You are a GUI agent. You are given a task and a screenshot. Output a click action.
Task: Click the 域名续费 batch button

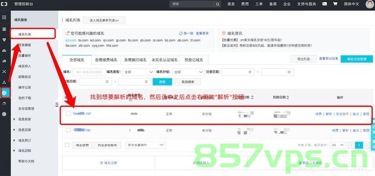(82, 145)
